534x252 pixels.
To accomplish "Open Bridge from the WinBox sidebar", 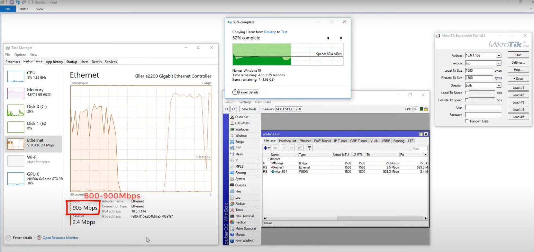I will [240, 142].
